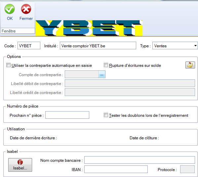Focus the Prochain n° pièce field
Viewport: 198px width, 177px height.
67,115
